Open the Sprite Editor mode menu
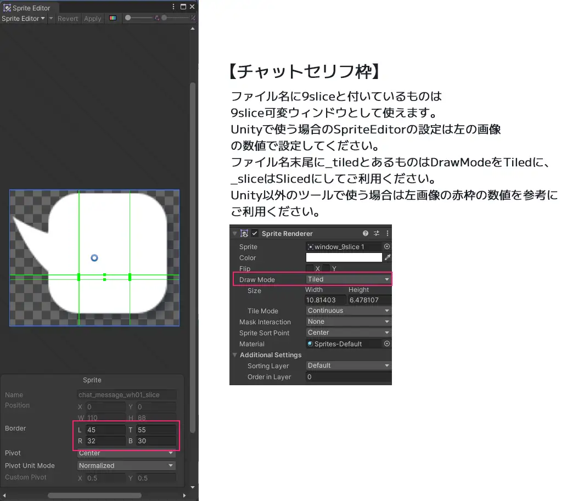The image size is (578, 501). [23, 18]
